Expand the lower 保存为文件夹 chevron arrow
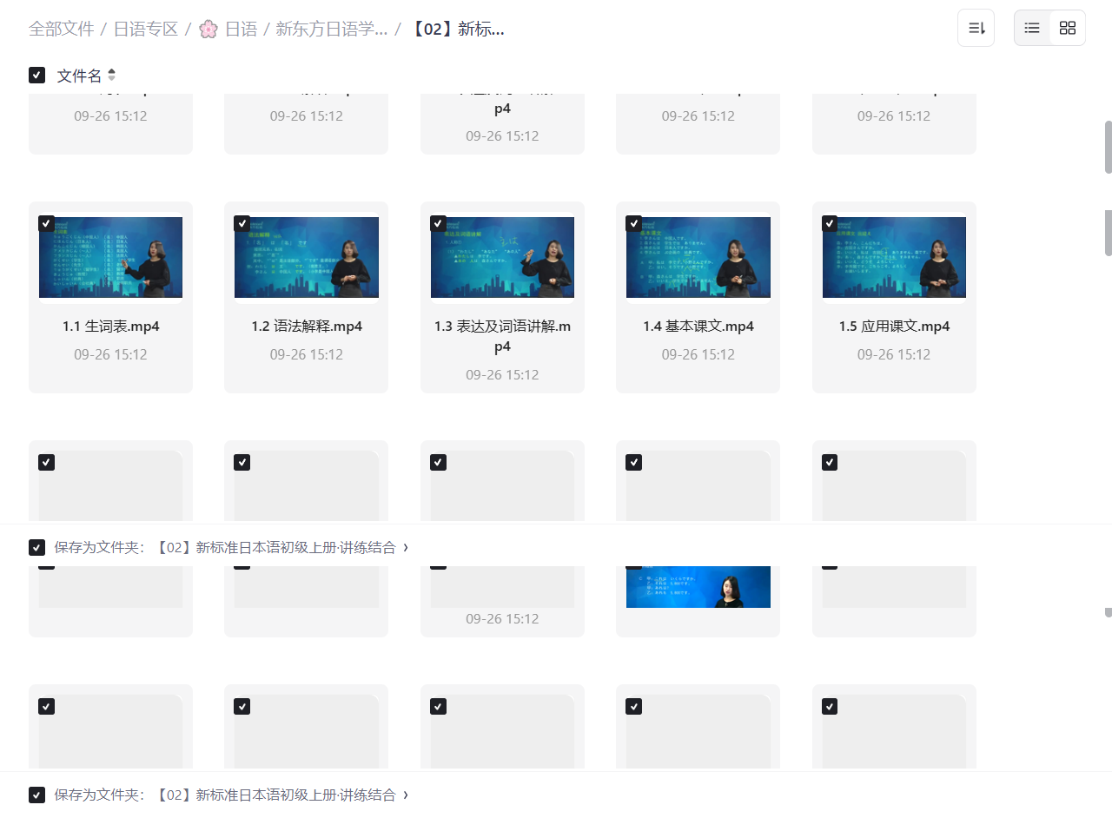 [x=406, y=795]
